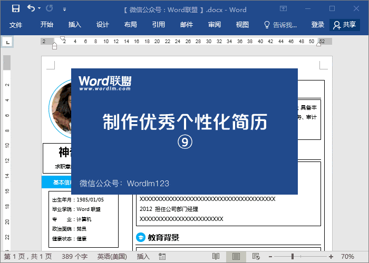The height and width of the screenshot is (263, 369).
Task: Click the 告诉我 Tell Me lightbulb box
Action: tap(280, 25)
